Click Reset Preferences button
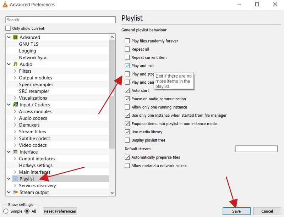Image resolution: width=284 pixels, height=217 pixels. pyautogui.click(x=60, y=211)
